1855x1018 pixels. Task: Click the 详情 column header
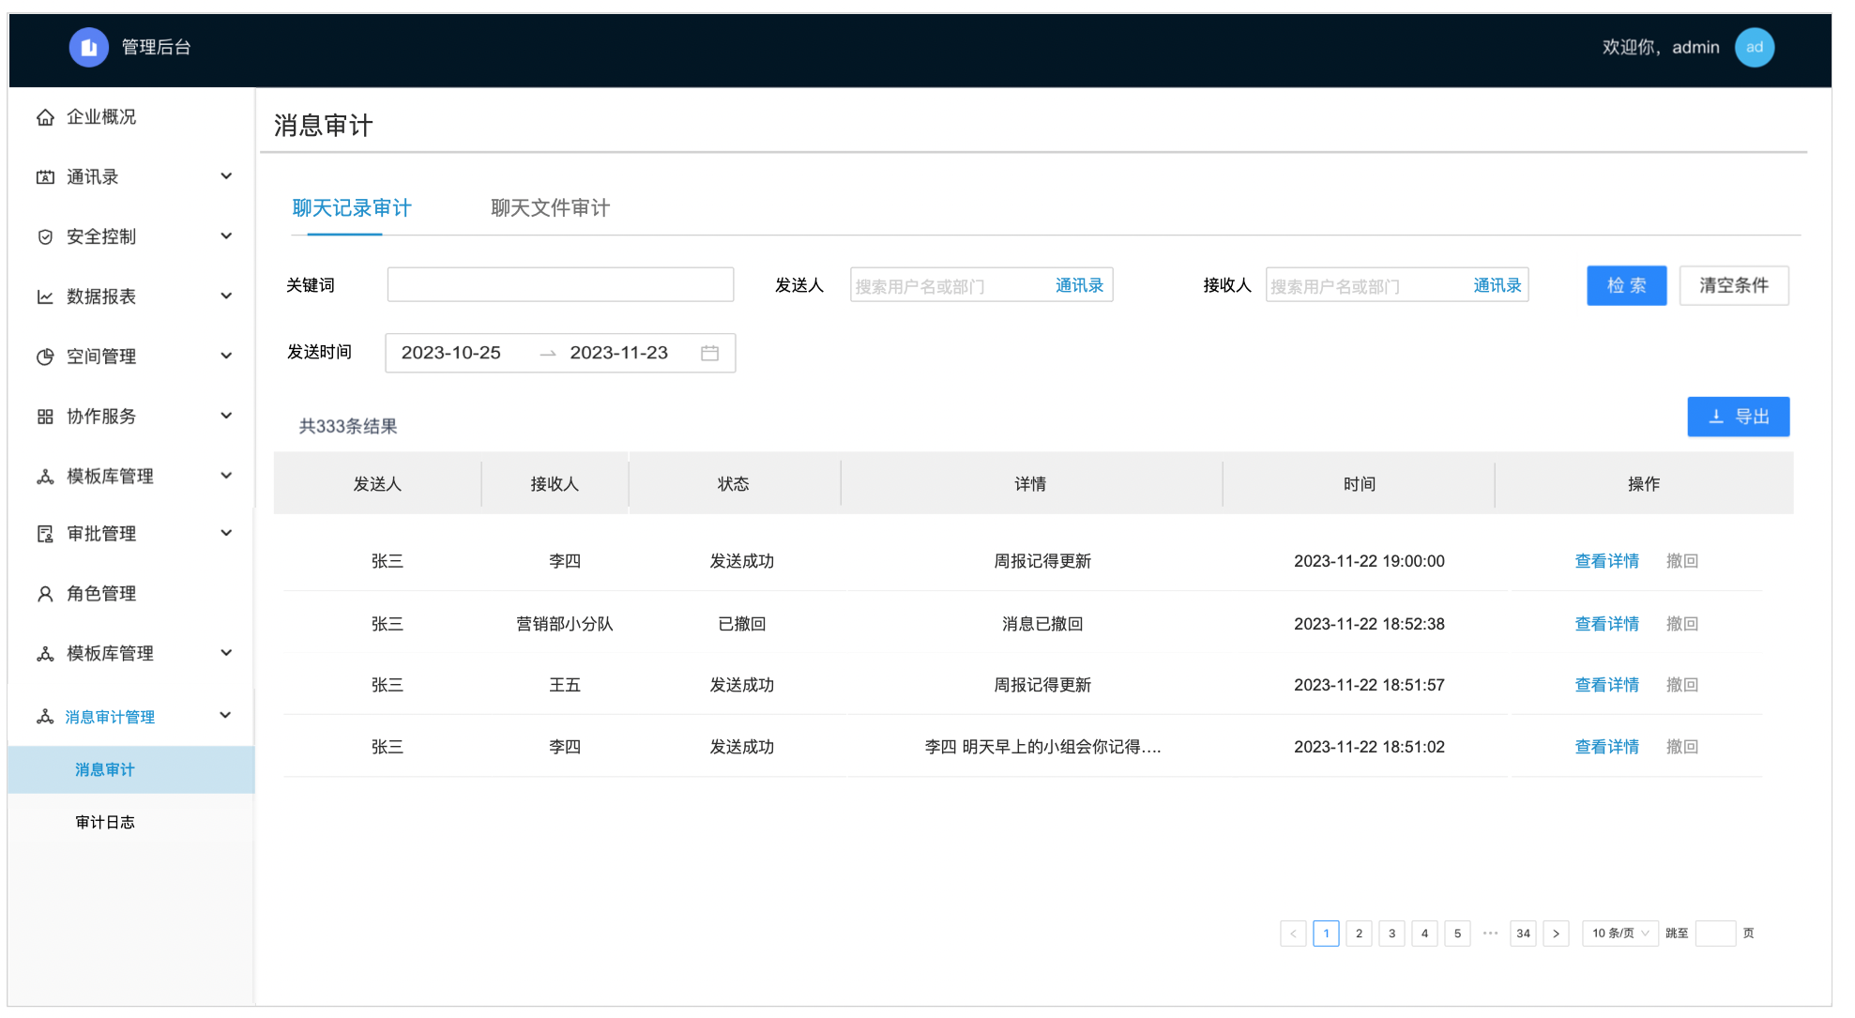[x=1030, y=484]
